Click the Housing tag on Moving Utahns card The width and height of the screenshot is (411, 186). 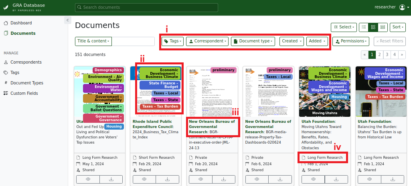click(x=339, y=97)
